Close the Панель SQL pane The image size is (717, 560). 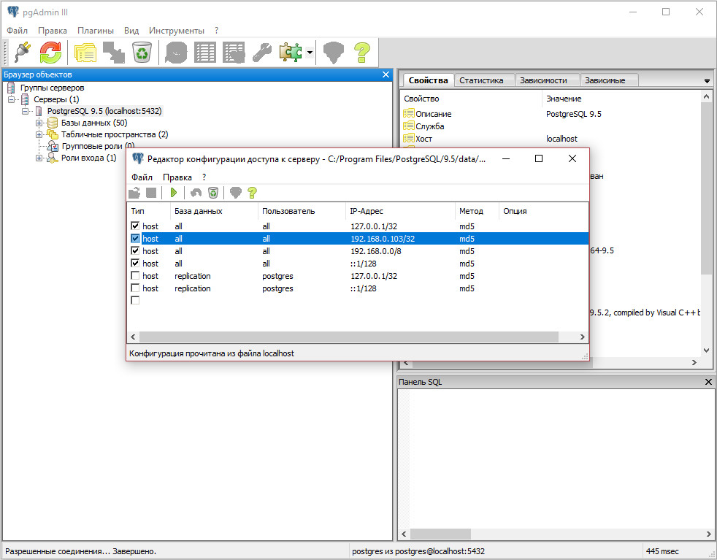coord(708,382)
